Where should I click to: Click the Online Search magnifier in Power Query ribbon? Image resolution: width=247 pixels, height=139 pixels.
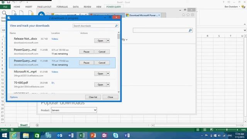[4, 13]
